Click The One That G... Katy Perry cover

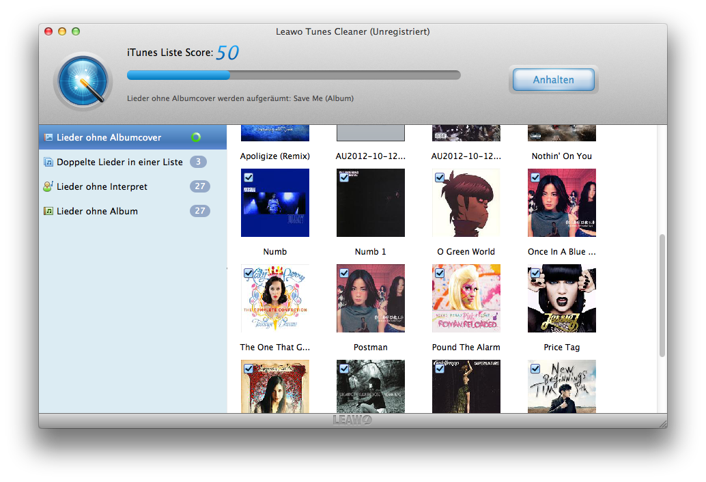(x=275, y=298)
